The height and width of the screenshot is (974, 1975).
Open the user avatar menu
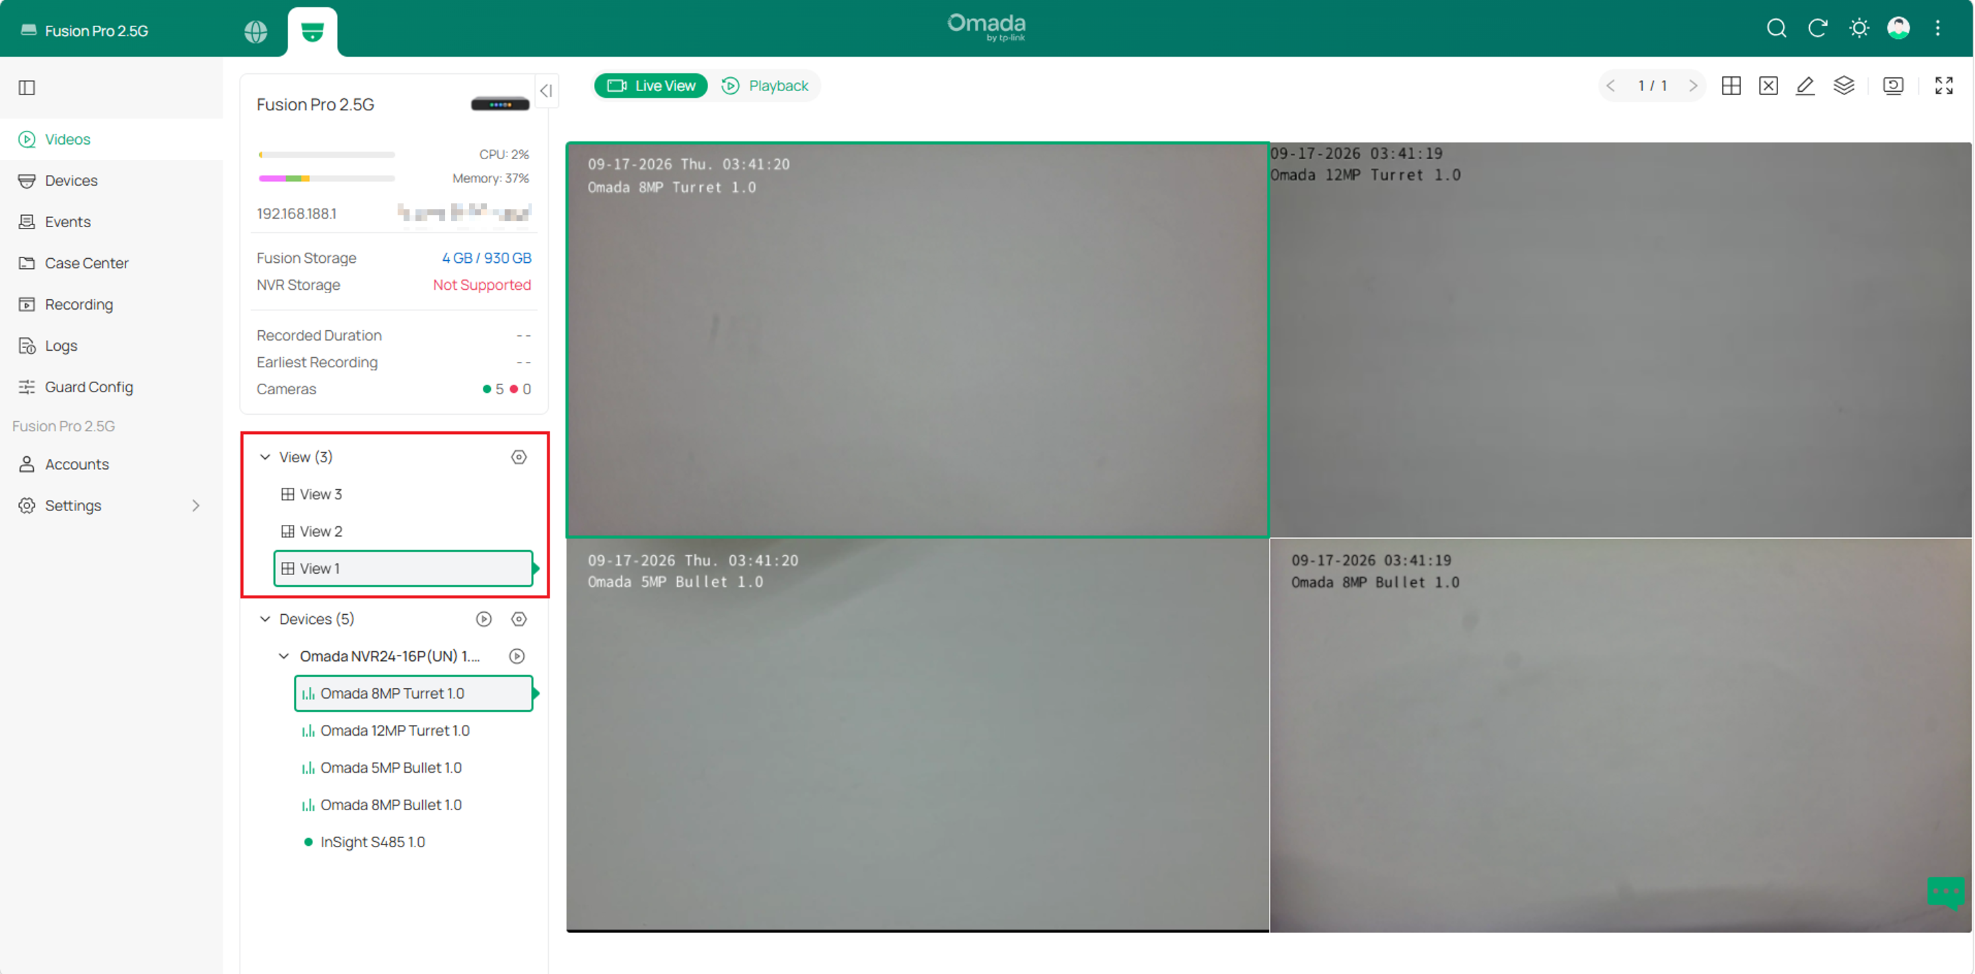[x=1898, y=28]
